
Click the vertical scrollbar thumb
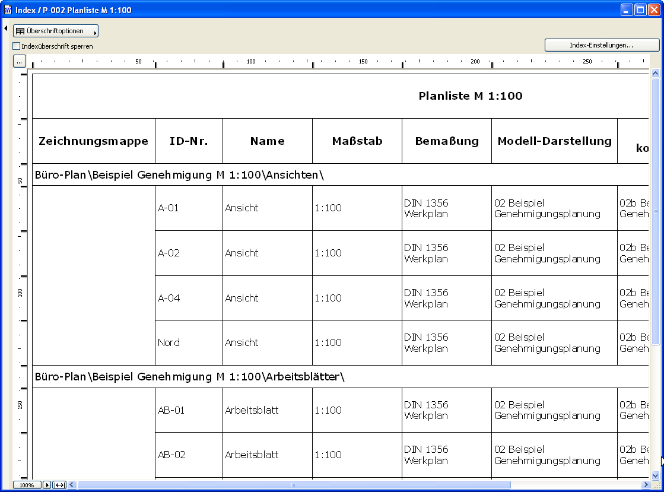(656, 211)
